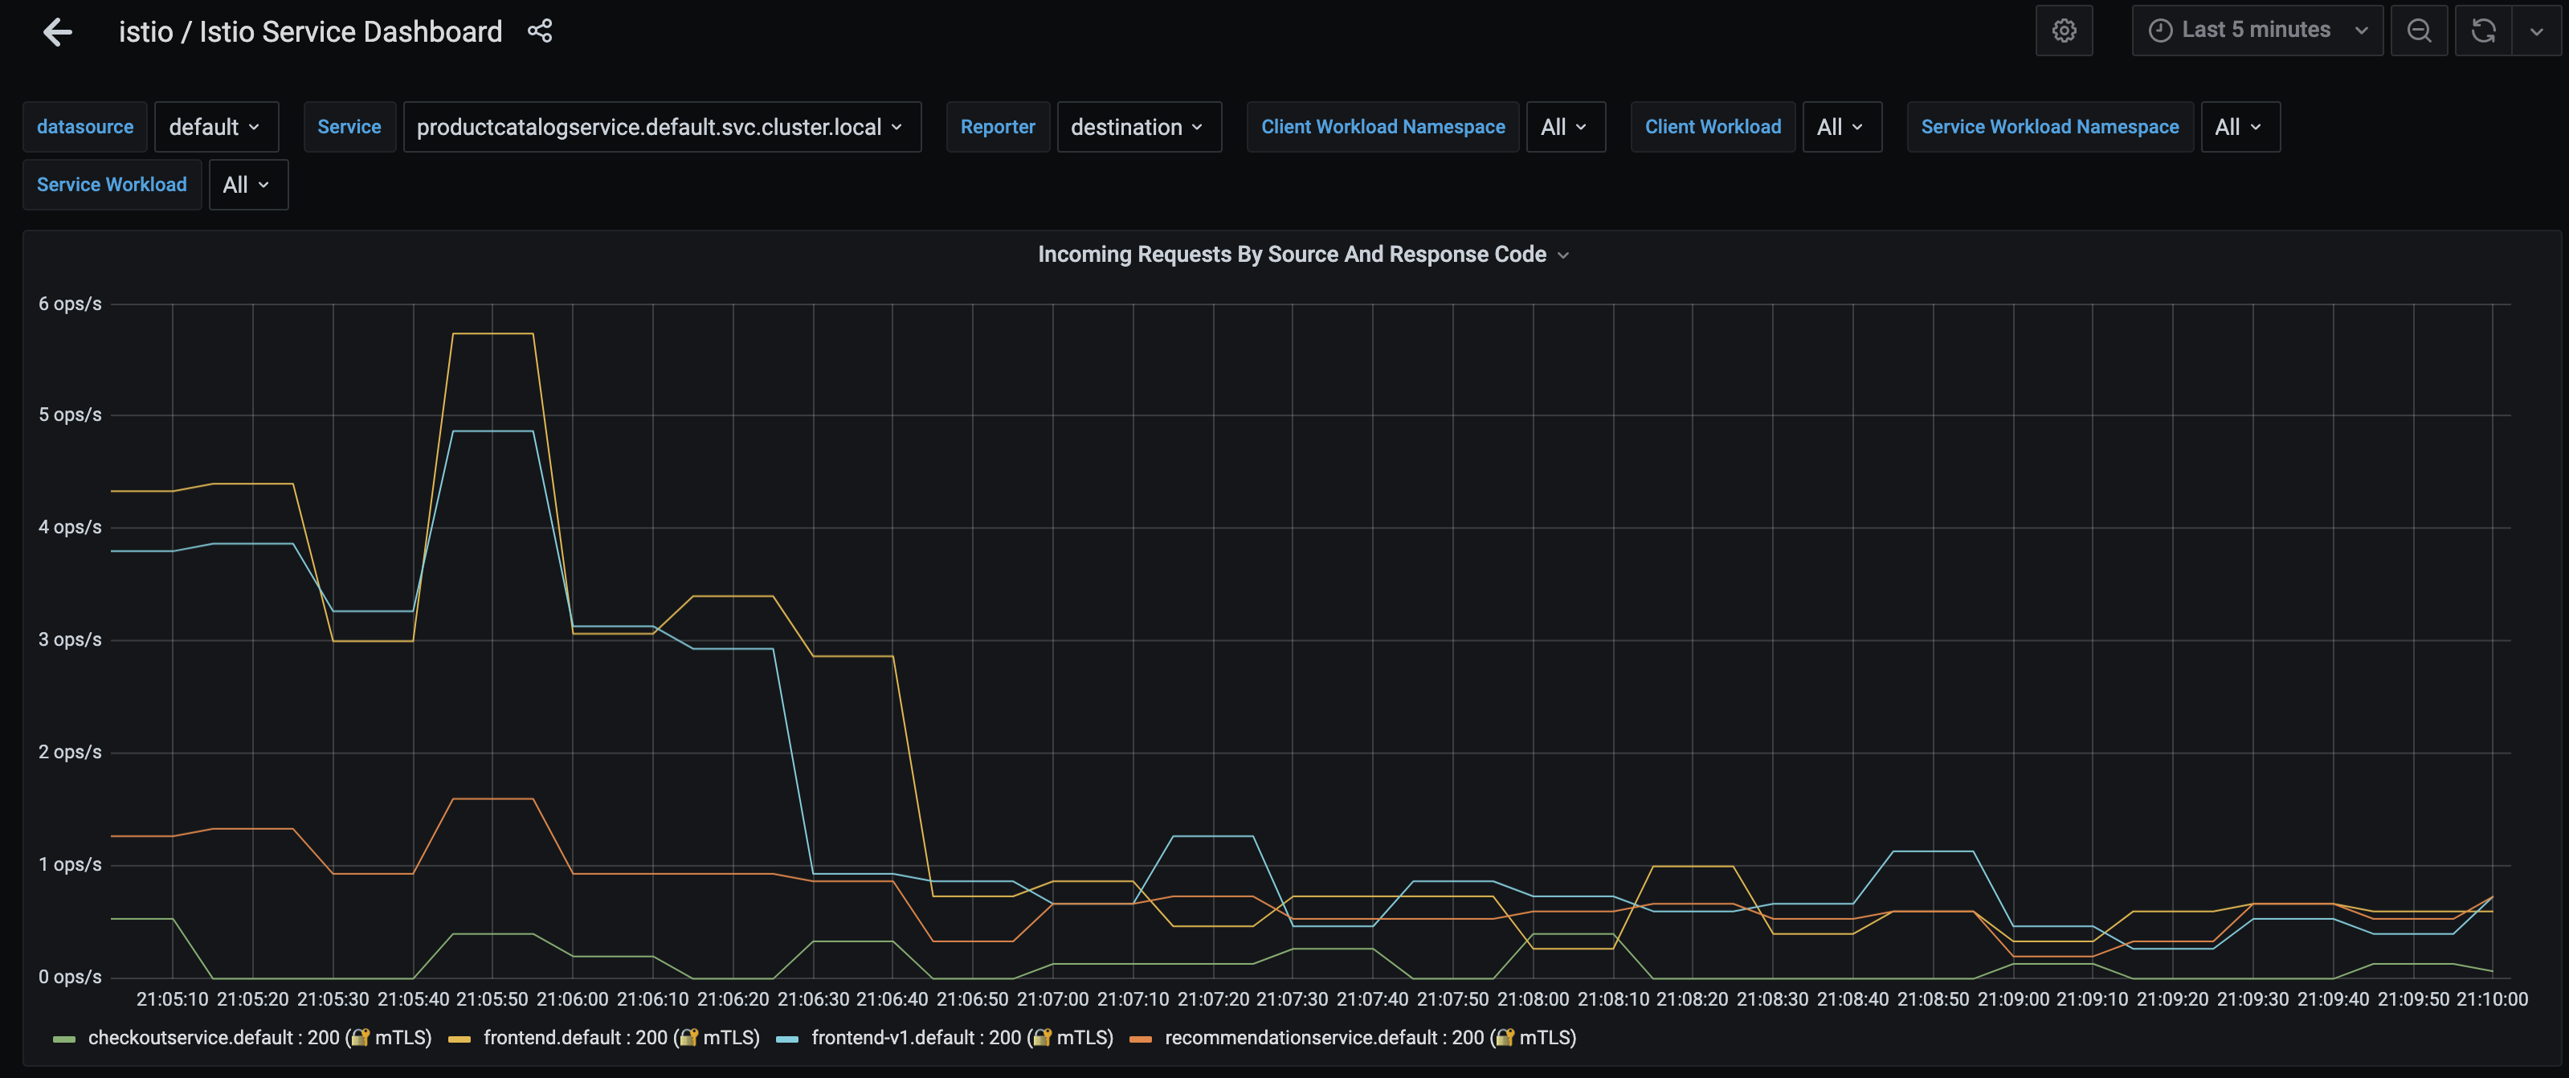
Task: Open the Last 5 minutes time picker
Action: [2257, 31]
